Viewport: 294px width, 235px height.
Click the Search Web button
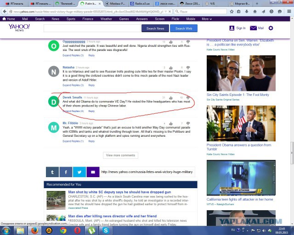[184, 28]
